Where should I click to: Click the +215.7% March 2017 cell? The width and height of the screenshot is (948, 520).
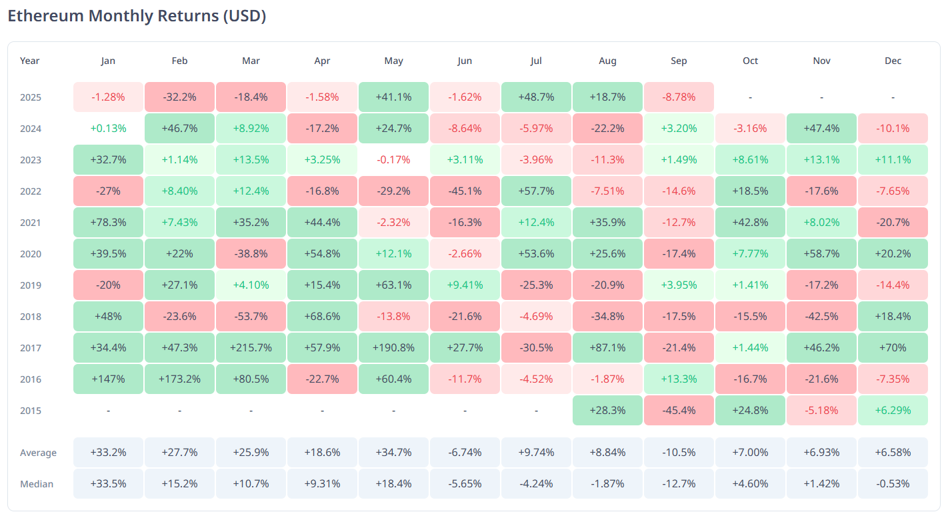click(251, 348)
